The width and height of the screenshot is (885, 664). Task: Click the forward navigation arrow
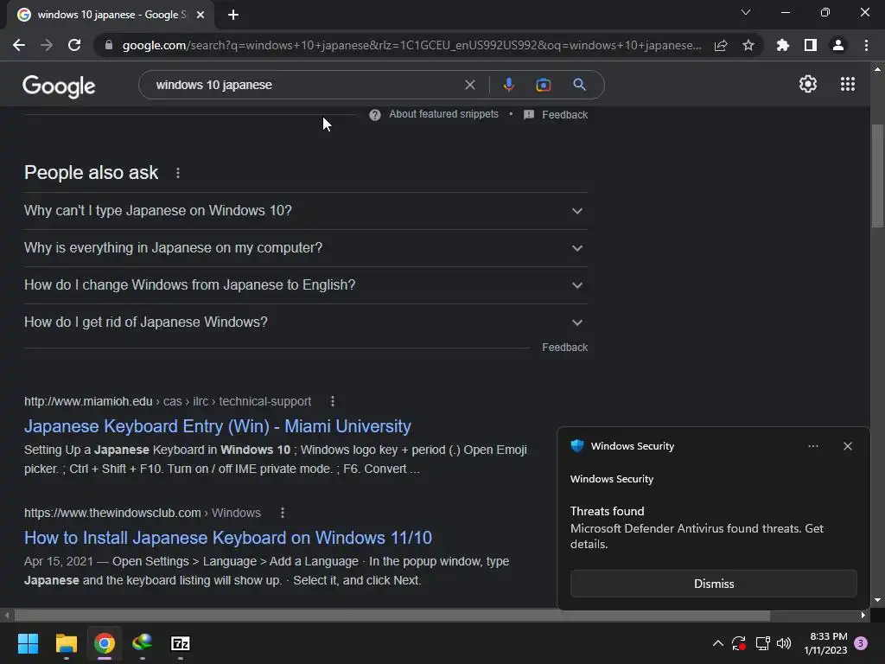point(47,45)
